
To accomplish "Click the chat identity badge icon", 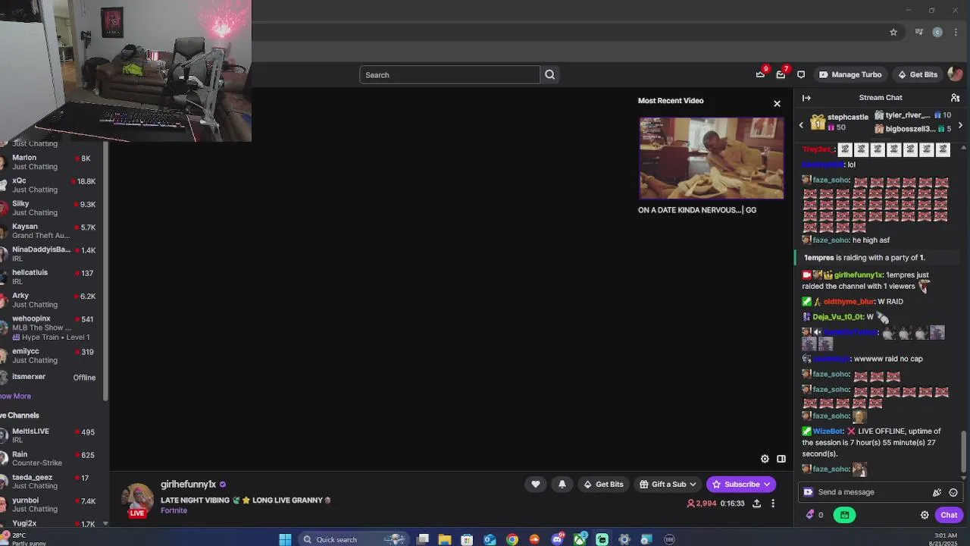I will (809, 492).
